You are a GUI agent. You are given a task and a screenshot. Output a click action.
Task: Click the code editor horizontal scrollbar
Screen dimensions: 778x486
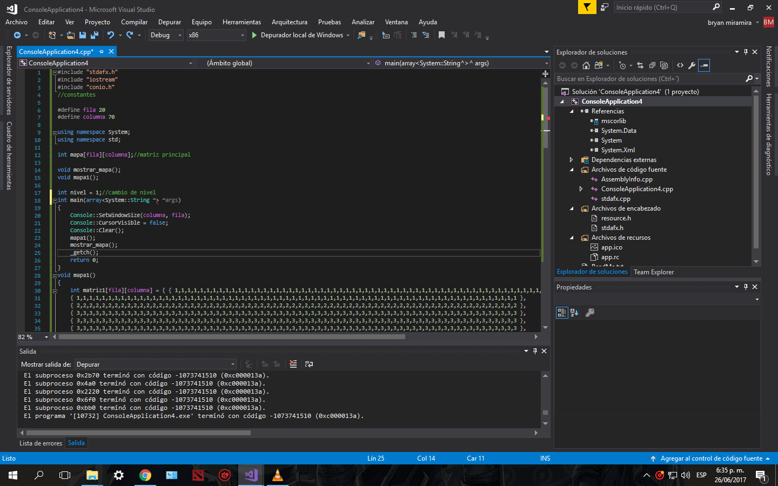(x=232, y=337)
